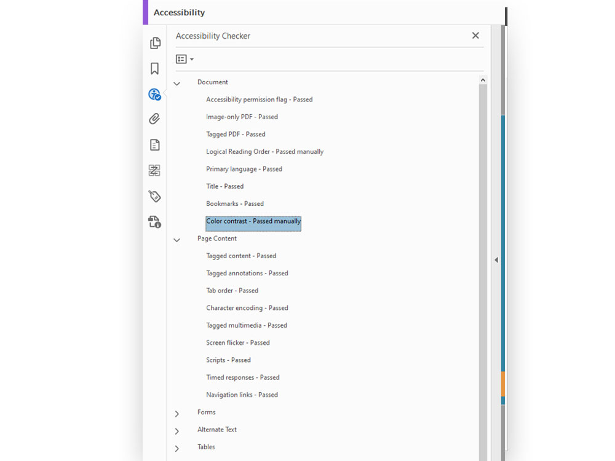This screenshot has height=461, width=615.
Task: Open the Order panel icon
Action: 154,170
